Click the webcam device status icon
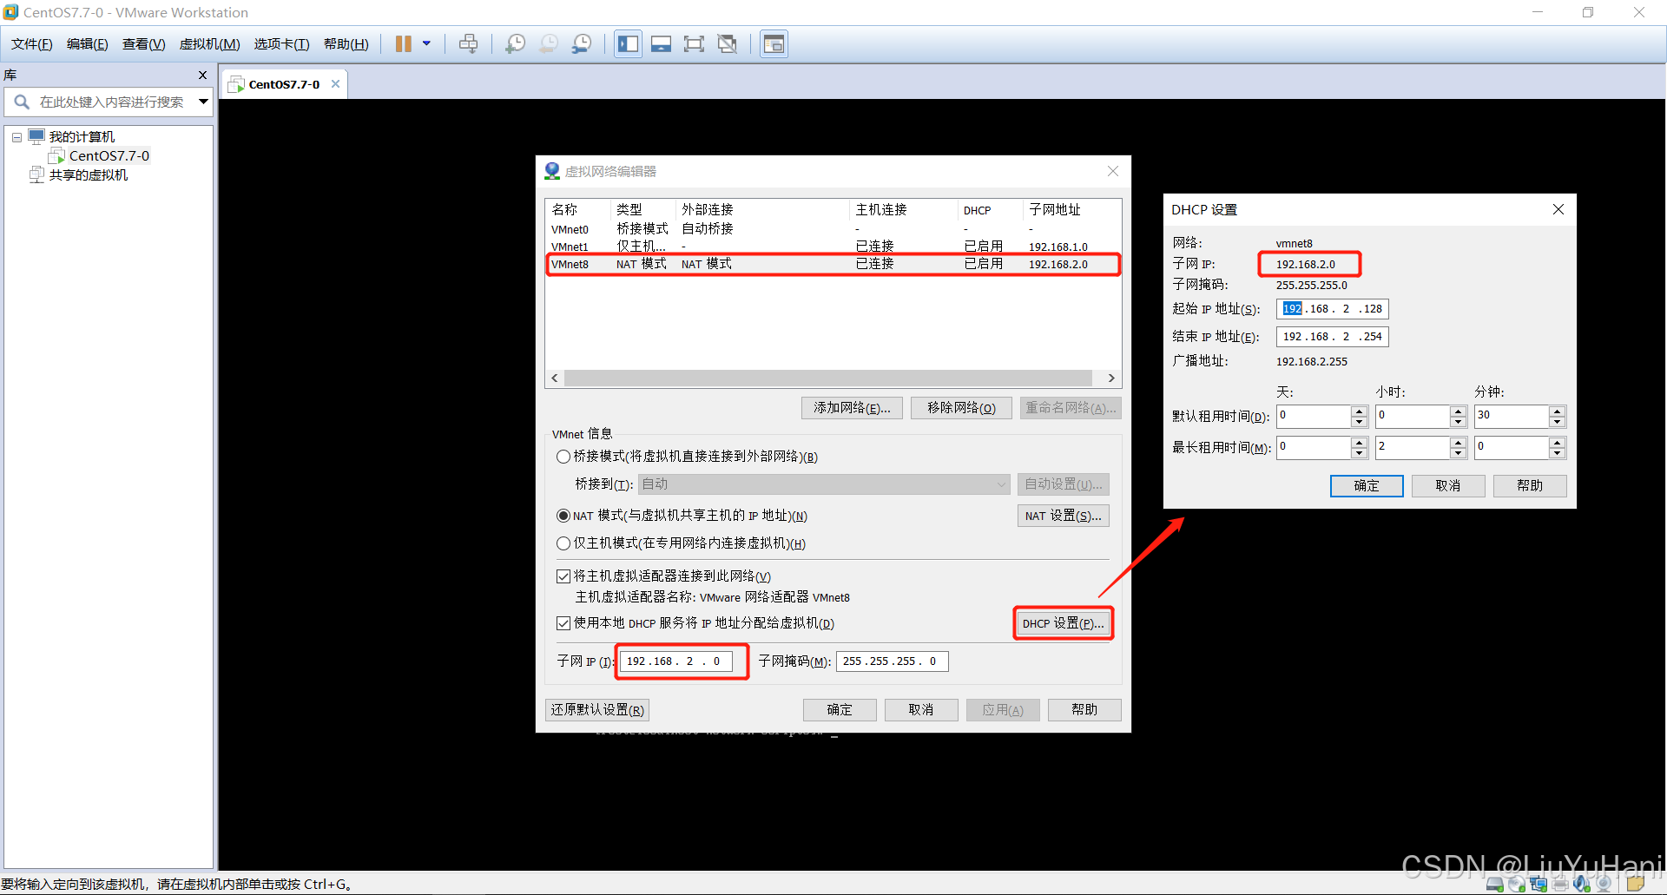This screenshot has height=895, width=1667. pos(1604,885)
